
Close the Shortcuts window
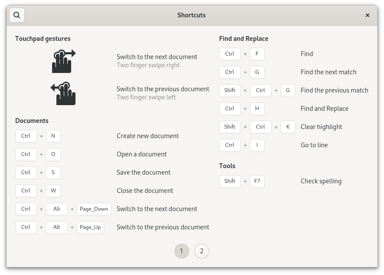pos(367,15)
